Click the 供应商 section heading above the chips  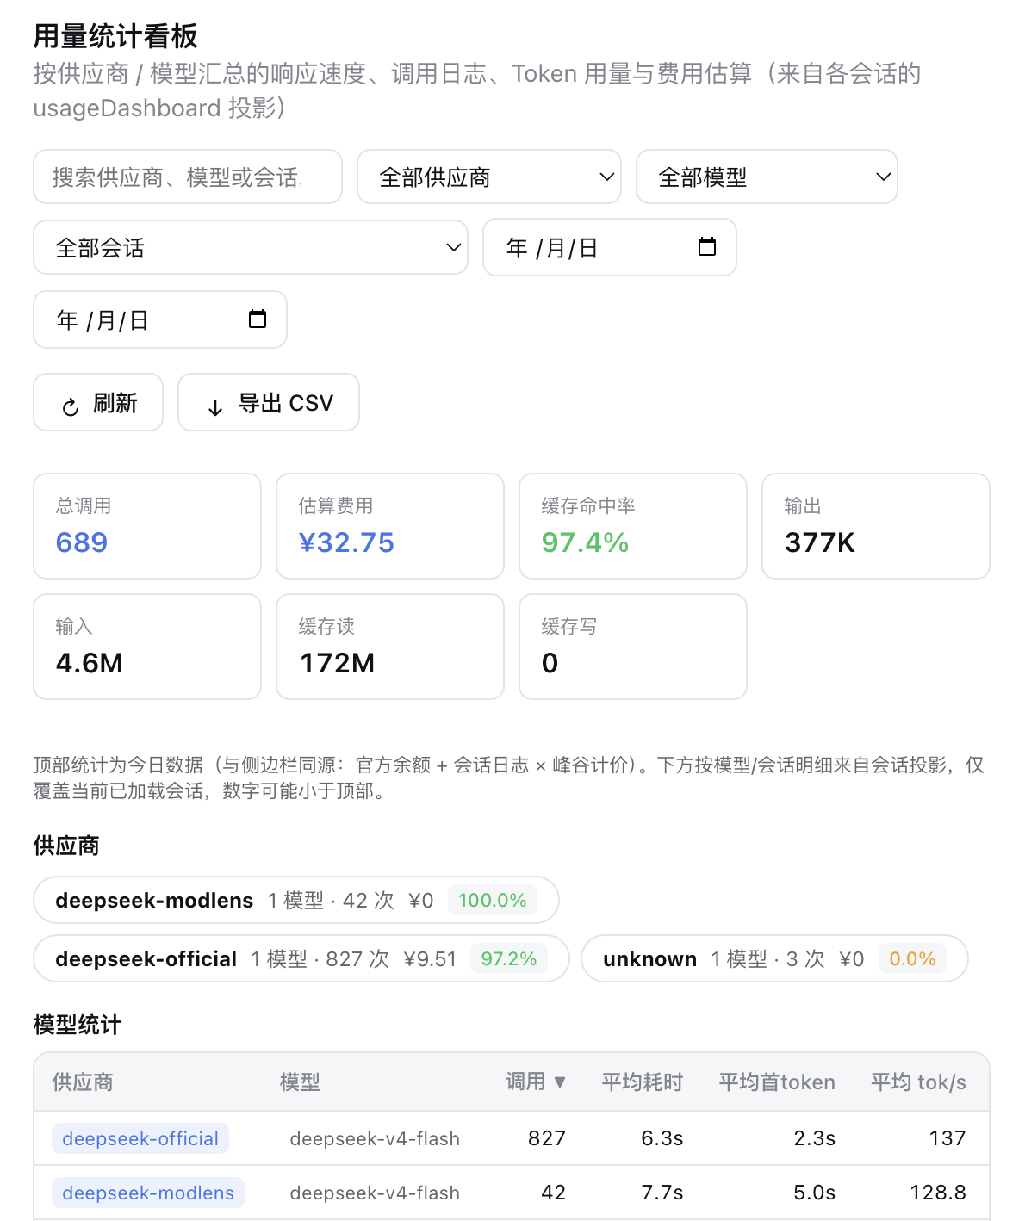pyautogui.click(x=66, y=846)
